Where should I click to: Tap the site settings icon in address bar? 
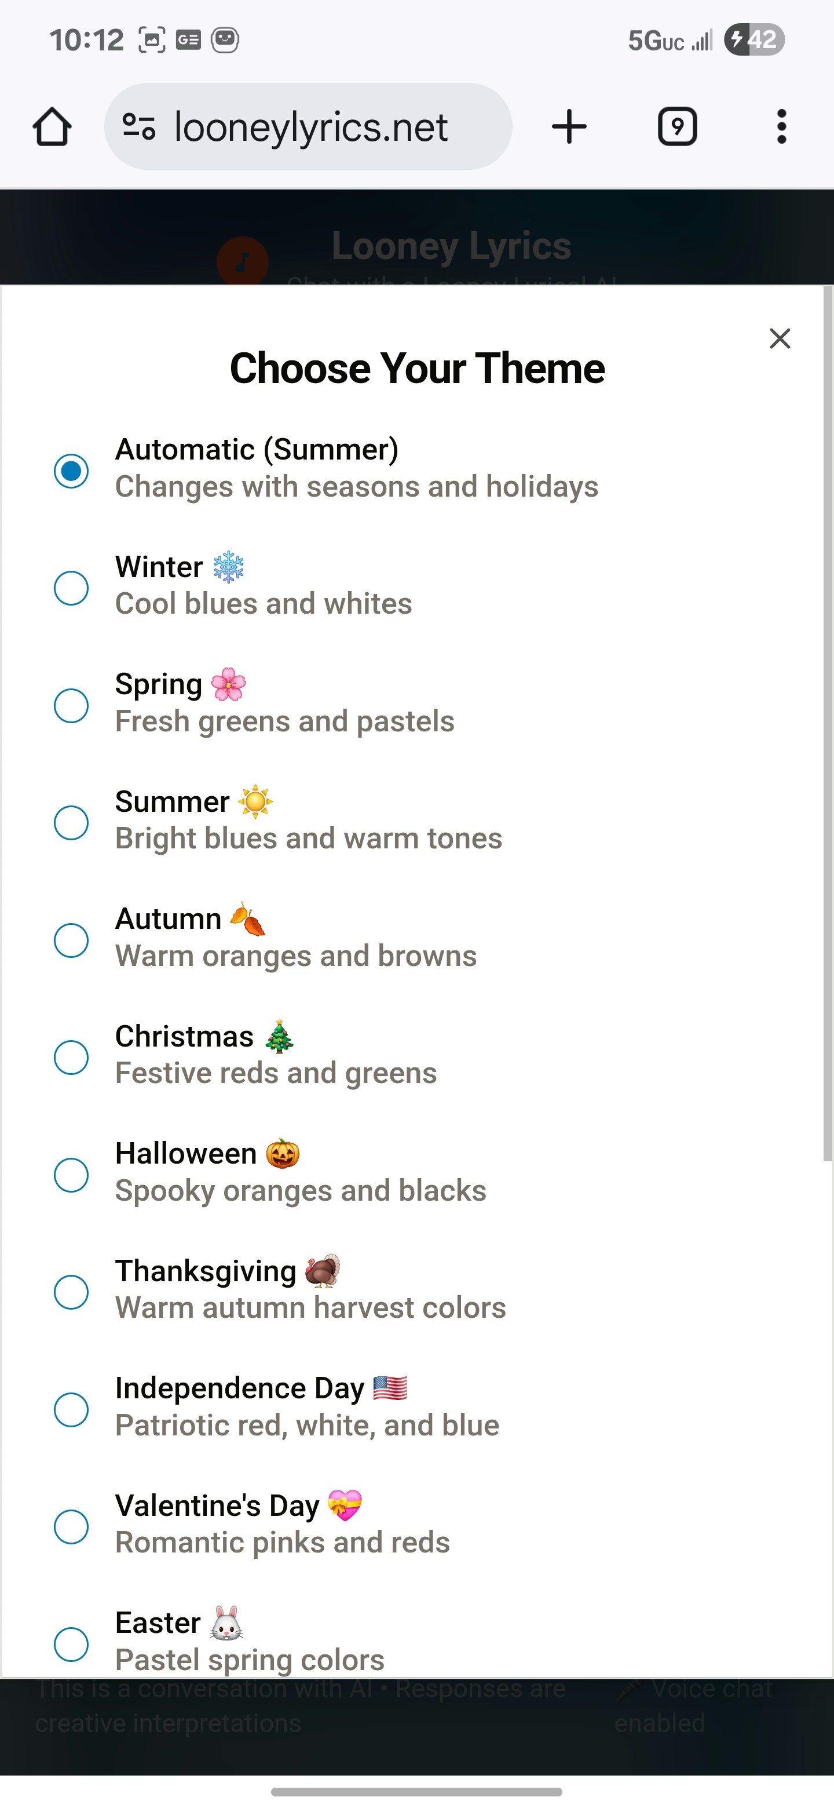point(138,127)
